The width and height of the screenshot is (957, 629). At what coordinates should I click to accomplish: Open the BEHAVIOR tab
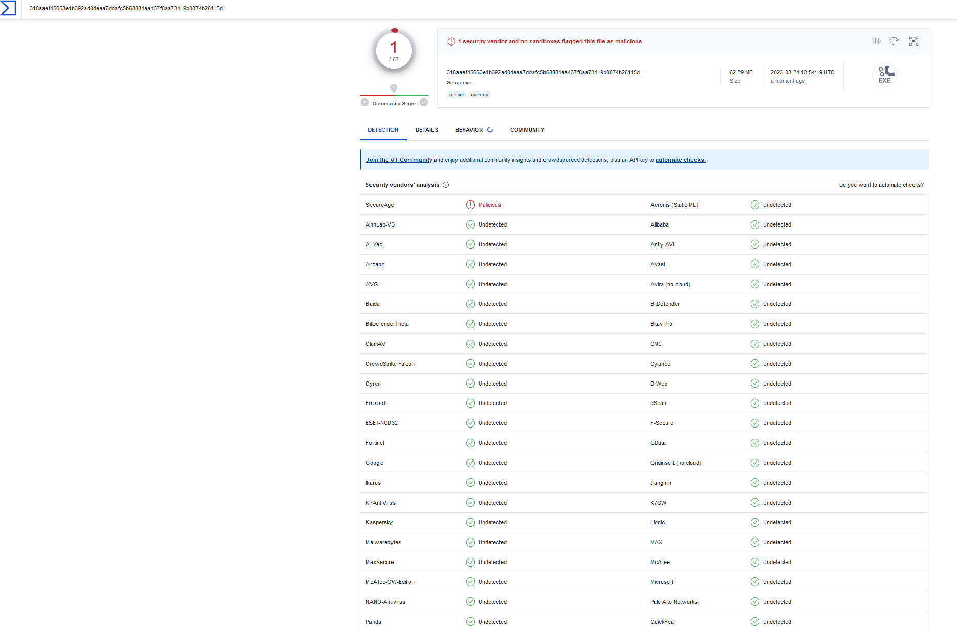tap(469, 130)
